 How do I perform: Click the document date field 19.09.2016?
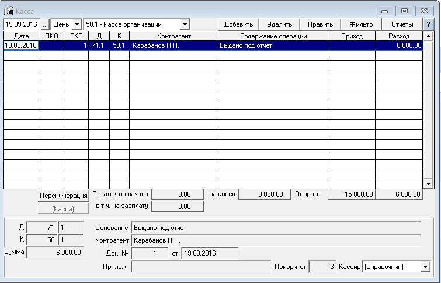coord(210,253)
